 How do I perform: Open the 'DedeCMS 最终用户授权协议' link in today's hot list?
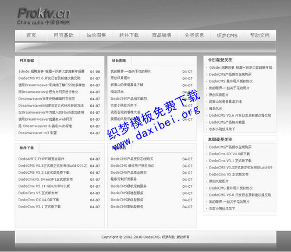[230, 81]
